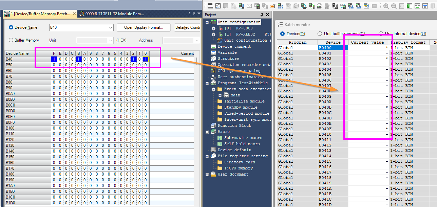Toggle bit F of device B40

[54, 59]
